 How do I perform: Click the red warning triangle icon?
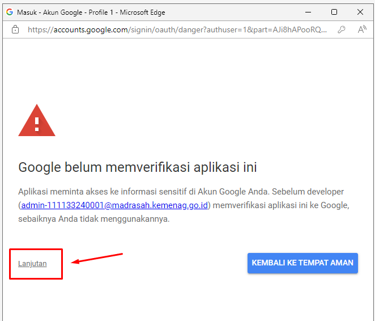[37, 120]
